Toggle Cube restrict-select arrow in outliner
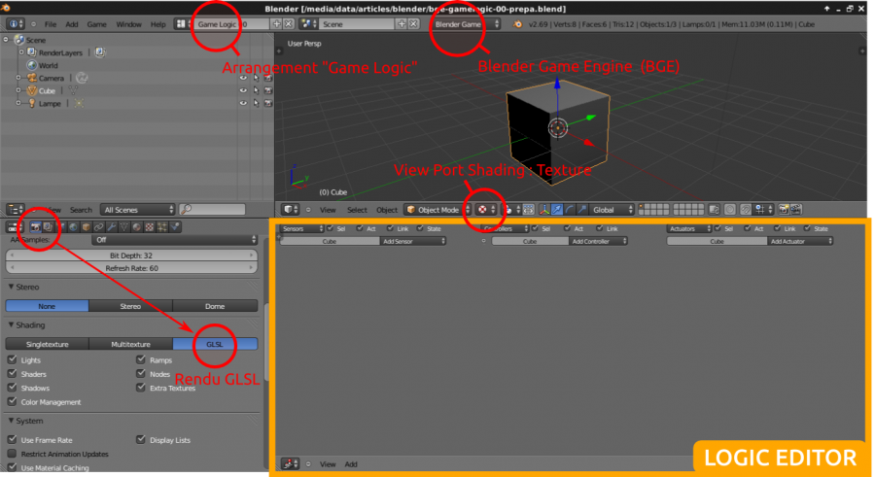Image resolution: width=875 pixels, height=477 pixels. pyautogui.click(x=256, y=90)
